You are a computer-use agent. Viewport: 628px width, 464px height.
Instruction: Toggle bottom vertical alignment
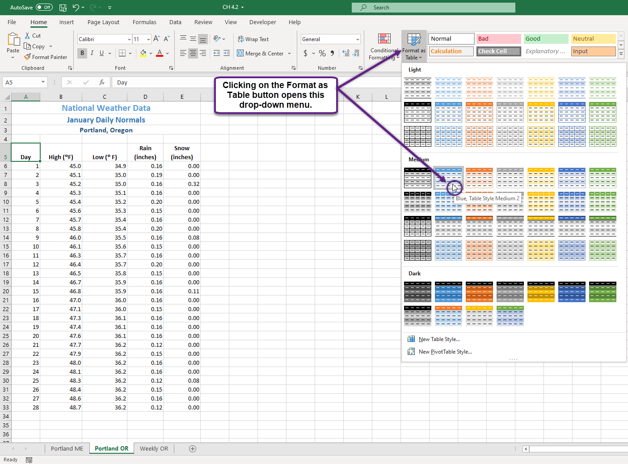click(x=203, y=39)
